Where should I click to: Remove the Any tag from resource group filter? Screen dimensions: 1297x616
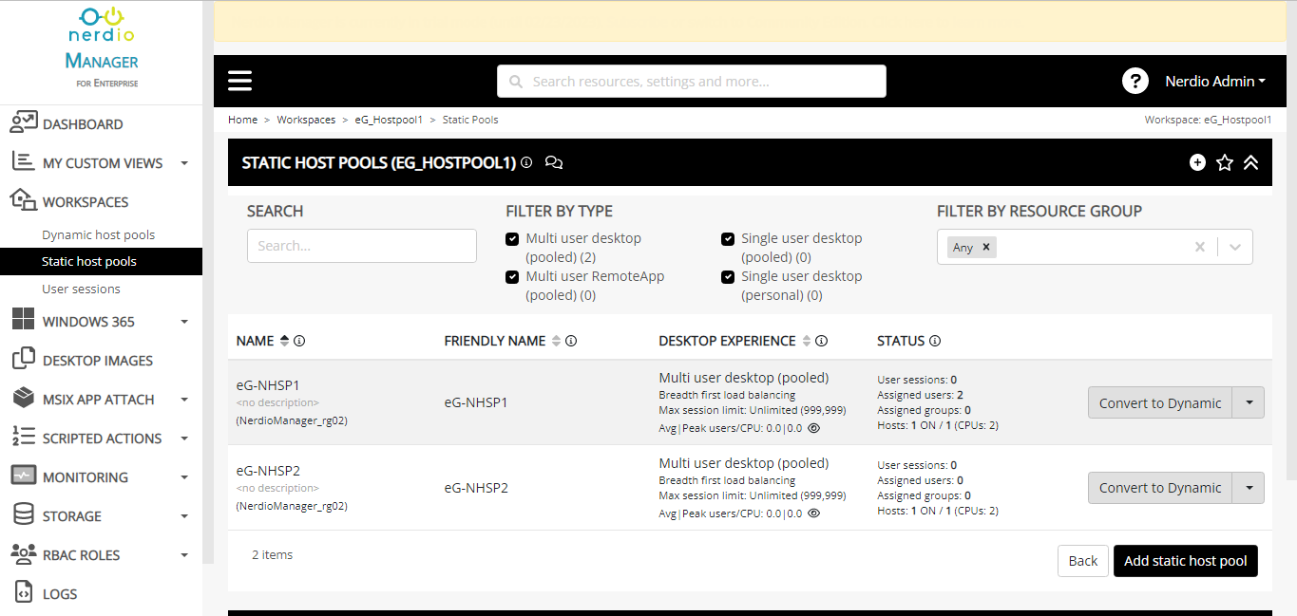[x=986, y=247]
